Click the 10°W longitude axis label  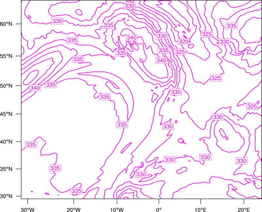click(117, 210)
